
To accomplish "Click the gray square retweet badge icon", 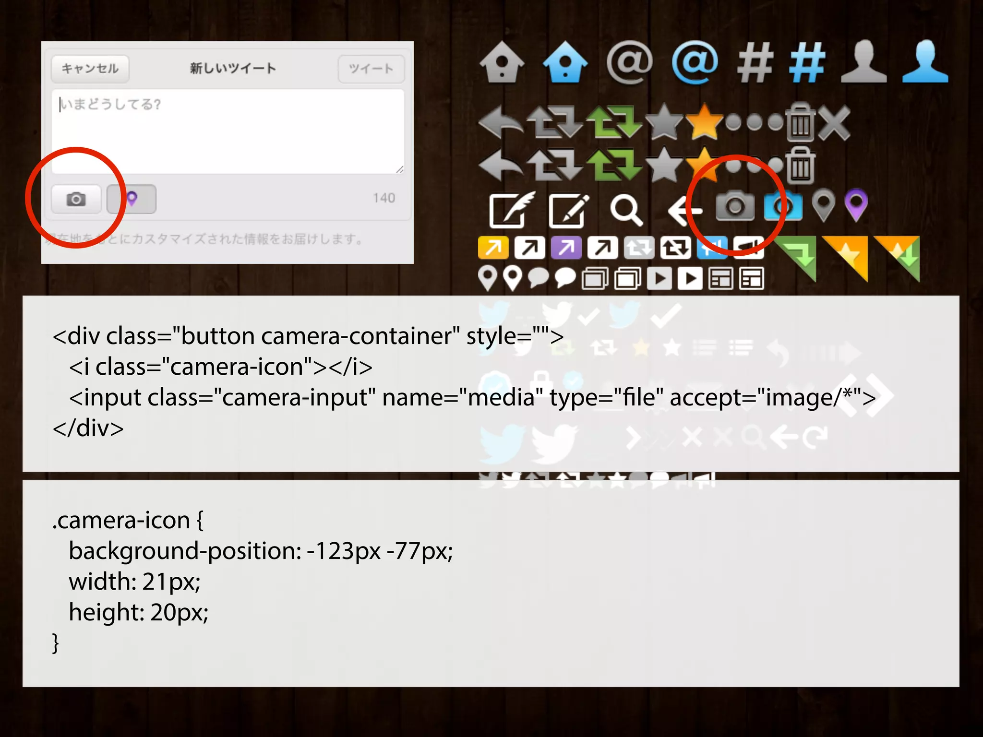I will 639,248.
